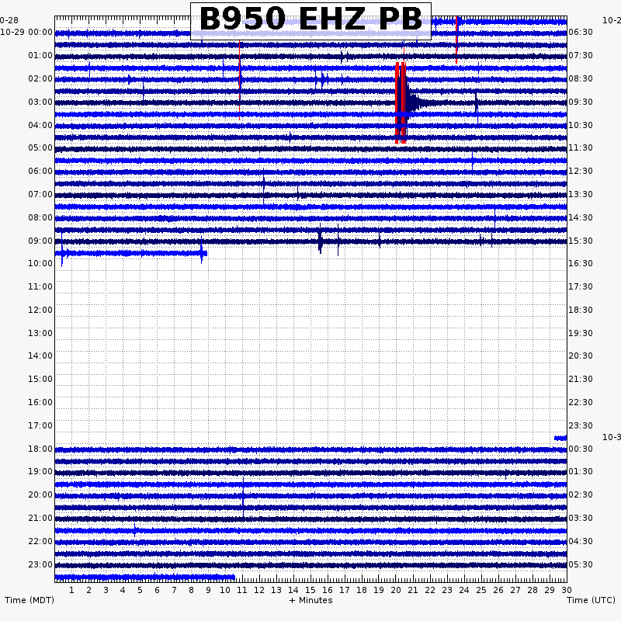
Task: Select the 05:30 UTC time label
Action: [581, 565]
